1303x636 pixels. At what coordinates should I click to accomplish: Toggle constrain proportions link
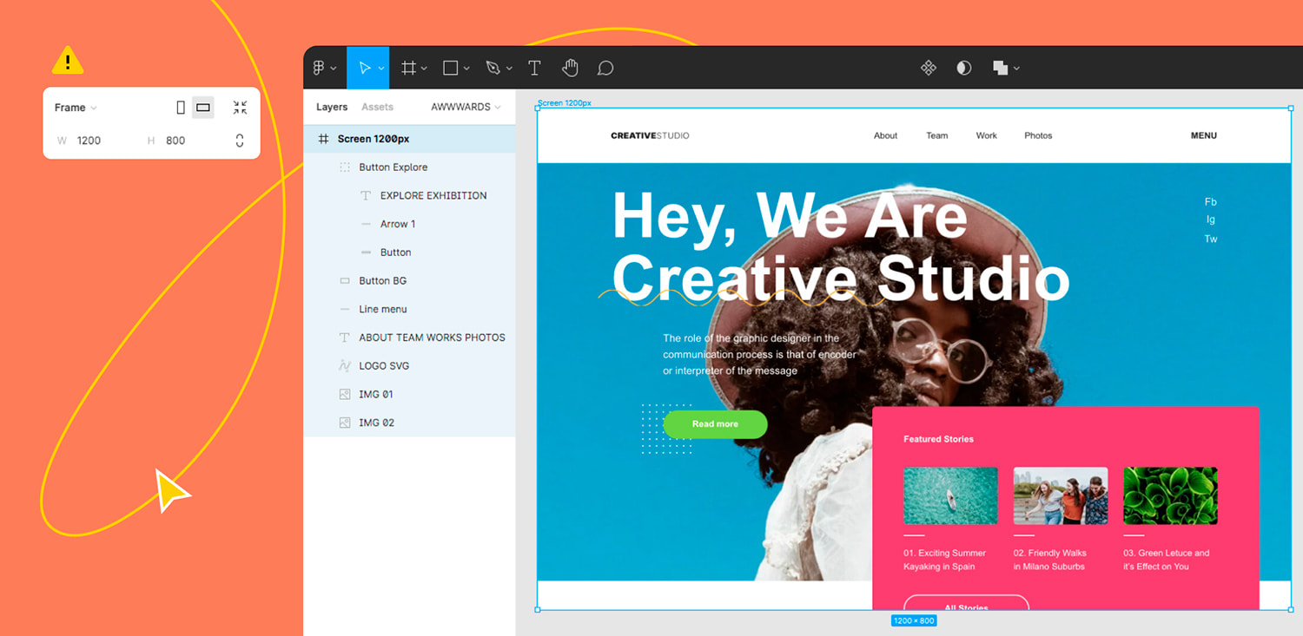pos(240,141)
